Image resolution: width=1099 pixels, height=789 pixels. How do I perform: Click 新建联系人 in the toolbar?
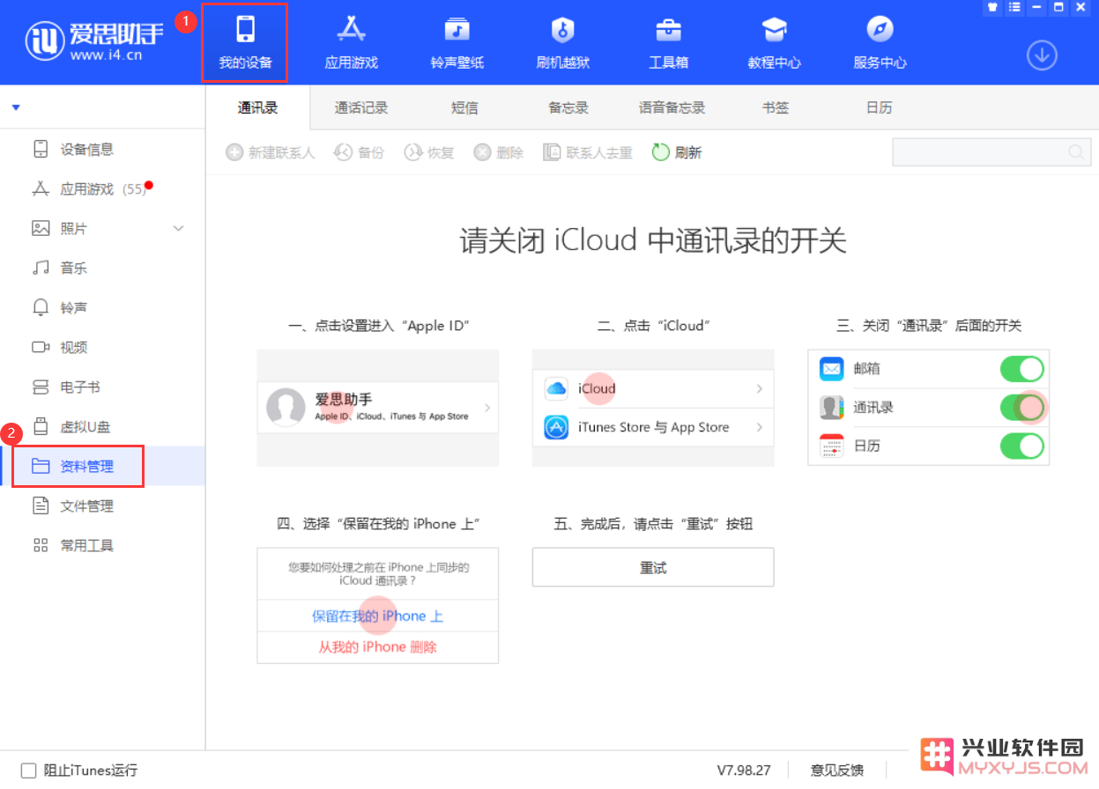tap(271, 153)
